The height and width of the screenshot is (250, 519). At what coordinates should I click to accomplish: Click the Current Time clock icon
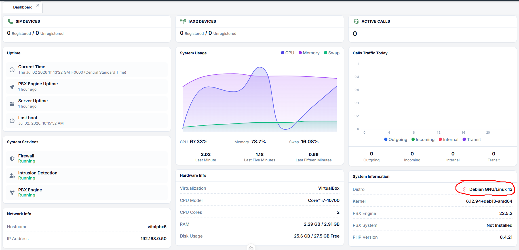[x=12, y=70]
